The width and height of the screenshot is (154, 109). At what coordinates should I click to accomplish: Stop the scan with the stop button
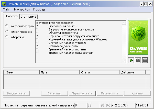coord(145,60)
